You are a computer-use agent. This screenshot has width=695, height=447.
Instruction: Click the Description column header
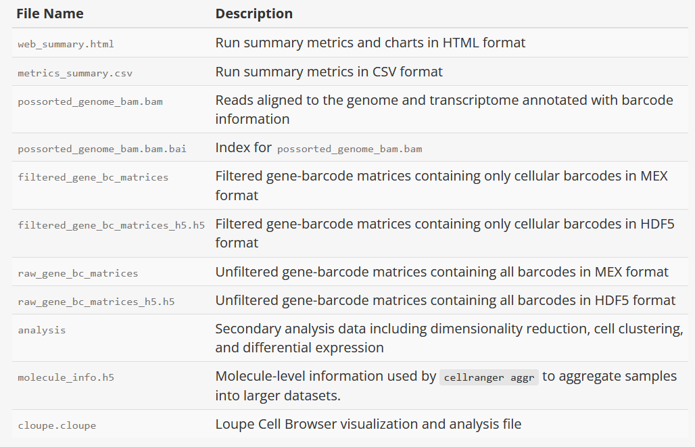(x=254, y=14)
